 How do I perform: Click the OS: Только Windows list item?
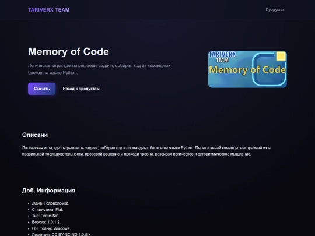point(51,228)
